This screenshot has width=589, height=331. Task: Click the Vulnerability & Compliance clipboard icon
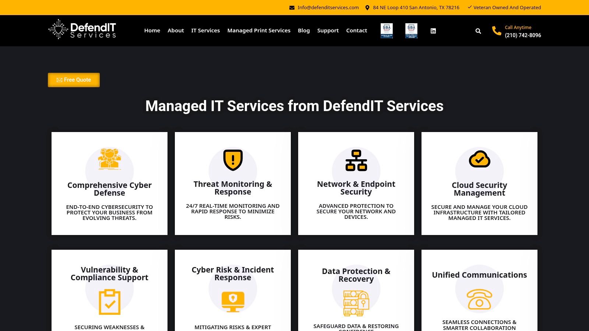110,302
